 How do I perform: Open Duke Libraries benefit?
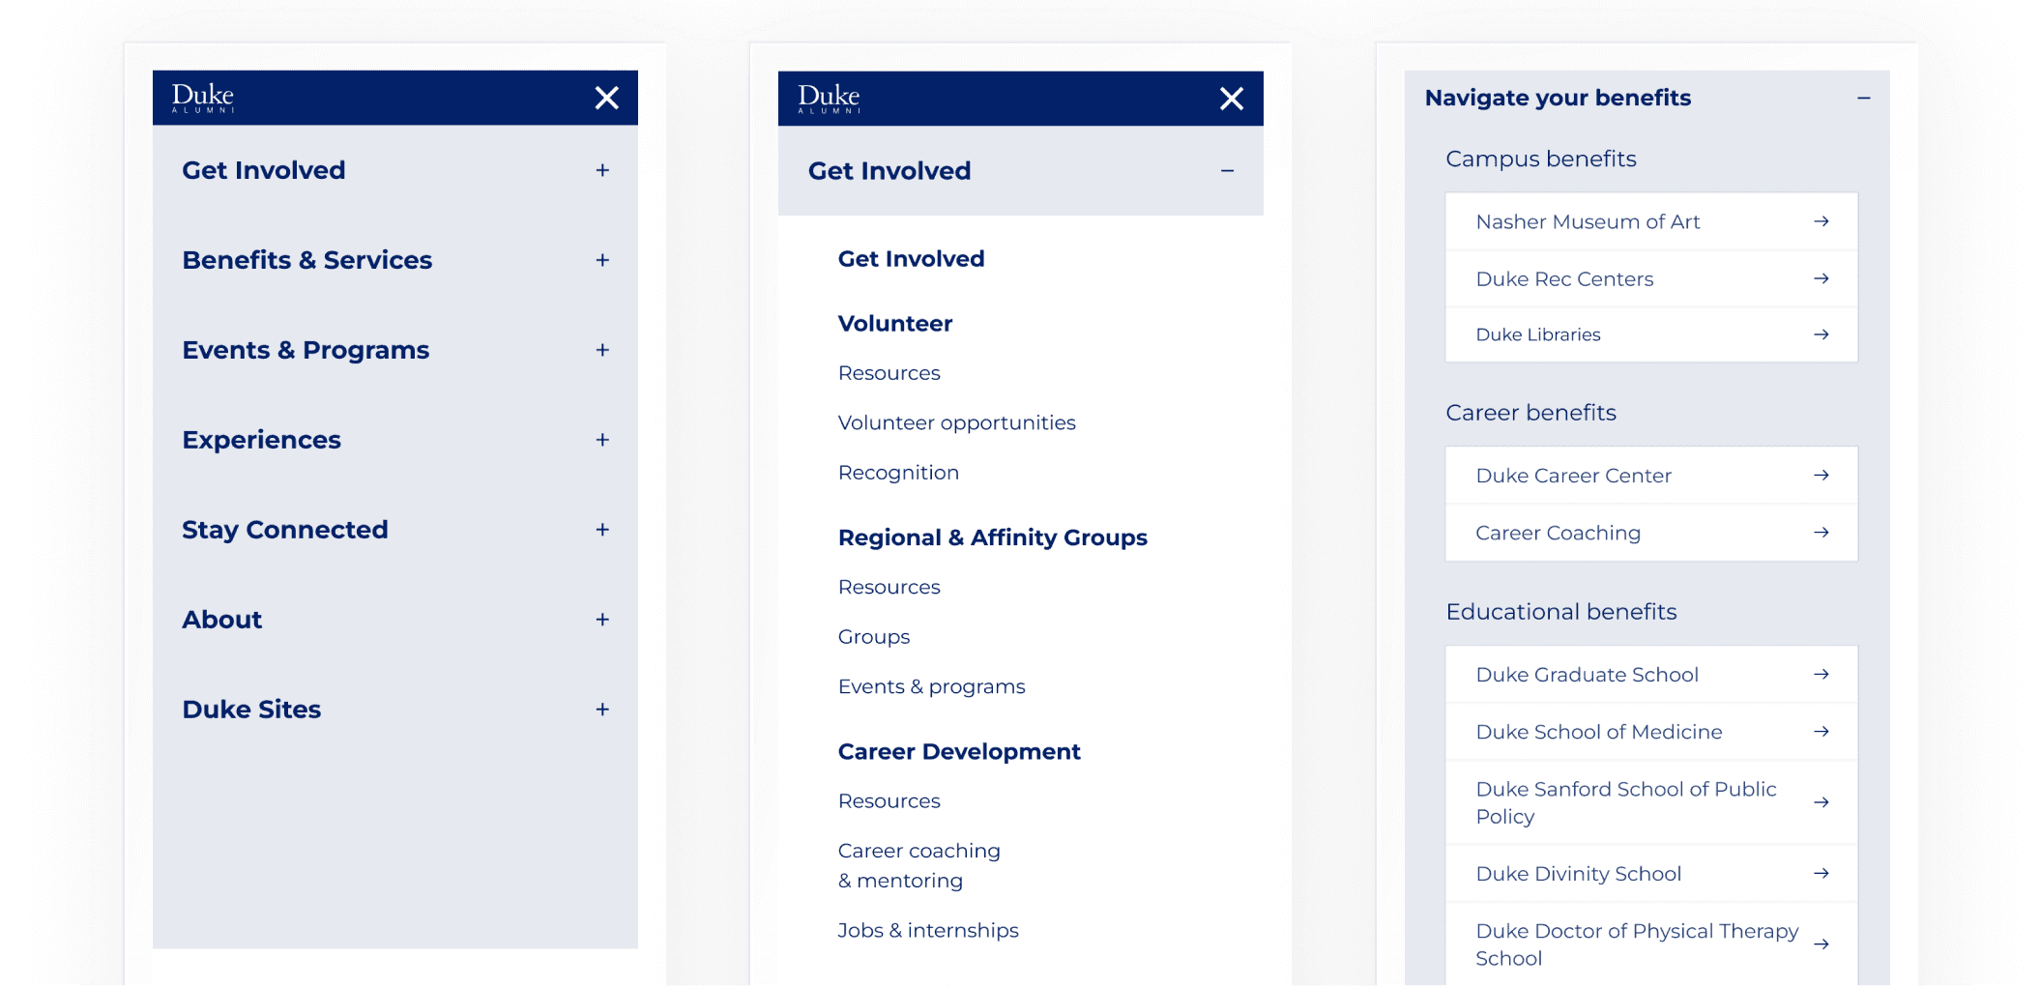pos(1651,334)
